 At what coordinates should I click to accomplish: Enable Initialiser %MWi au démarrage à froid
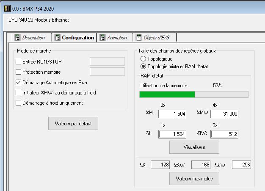(18, 92)
